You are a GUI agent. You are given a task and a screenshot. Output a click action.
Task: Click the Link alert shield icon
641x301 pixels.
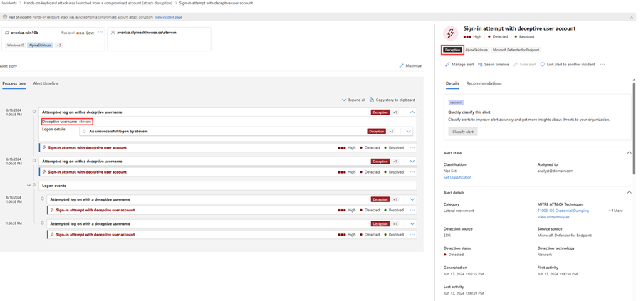click(543, 65)
